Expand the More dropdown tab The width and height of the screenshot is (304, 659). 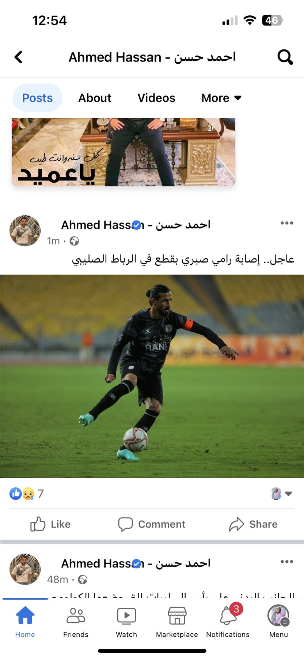221,98
